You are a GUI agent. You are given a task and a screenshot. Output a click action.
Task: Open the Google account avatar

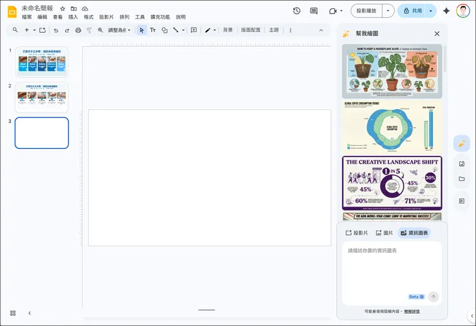(462, 11)
